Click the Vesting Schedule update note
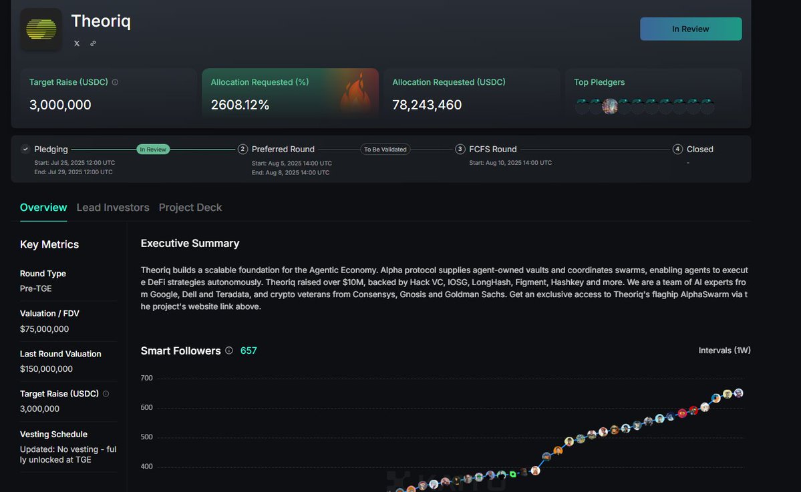 coord(68,454)
